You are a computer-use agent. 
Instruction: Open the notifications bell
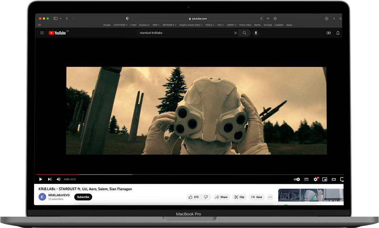[338, 33]
